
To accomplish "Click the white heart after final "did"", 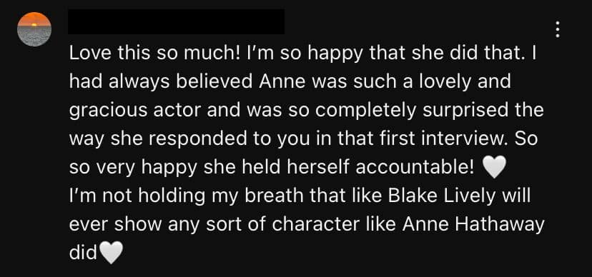I will (111, 253).
